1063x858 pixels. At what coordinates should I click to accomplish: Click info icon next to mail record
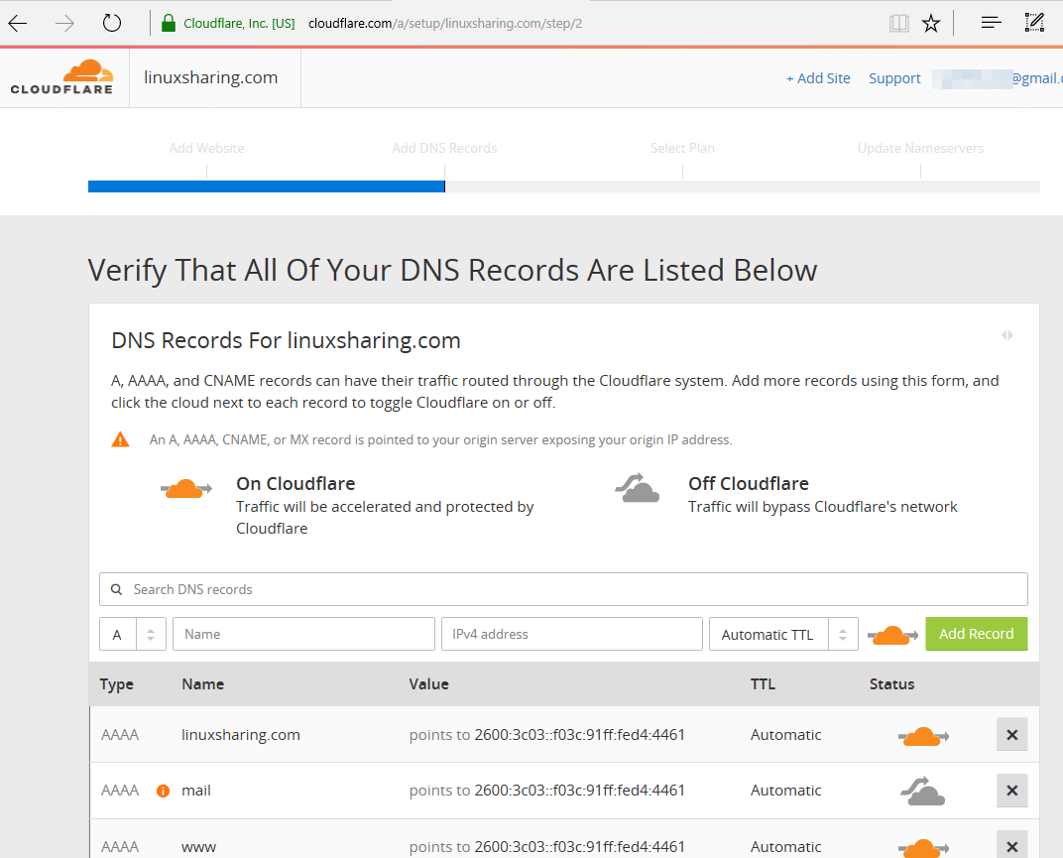(164, 791)
